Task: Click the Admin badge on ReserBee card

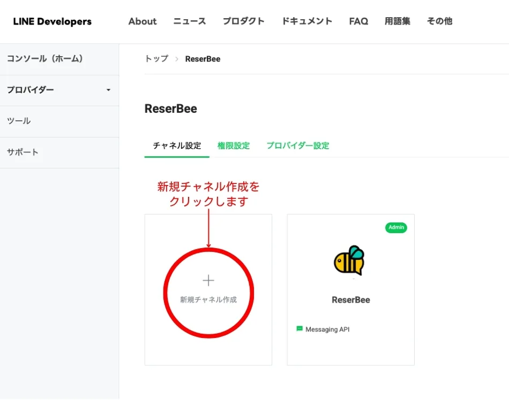Action: point(396,228)
